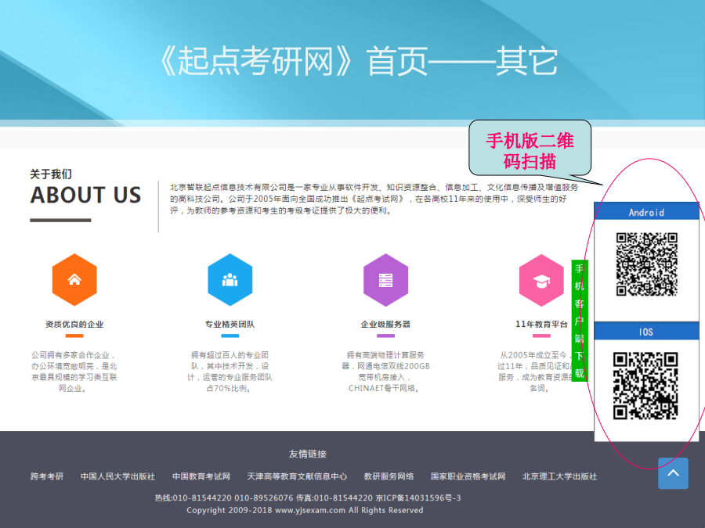Click the green 手机客户端下载 side tab
This screenshot has height=528, width=705.
[579, 321]
